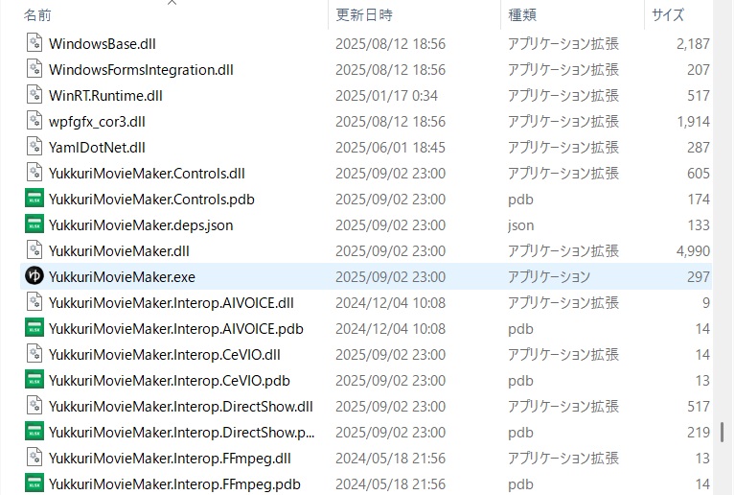The height and width of the screenshot is (495, 735).
Task: Select WindowsFormsIntegration.dll file name
Action: pyautogui.click(x=141, y=69)
